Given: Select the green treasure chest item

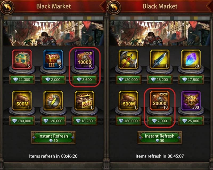Looking at the screenshot, I should (22, 60).
